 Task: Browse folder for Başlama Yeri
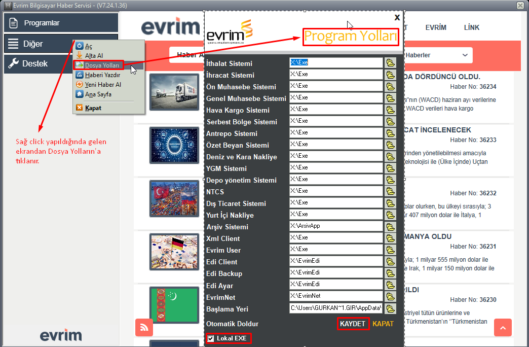click(390, 308)
